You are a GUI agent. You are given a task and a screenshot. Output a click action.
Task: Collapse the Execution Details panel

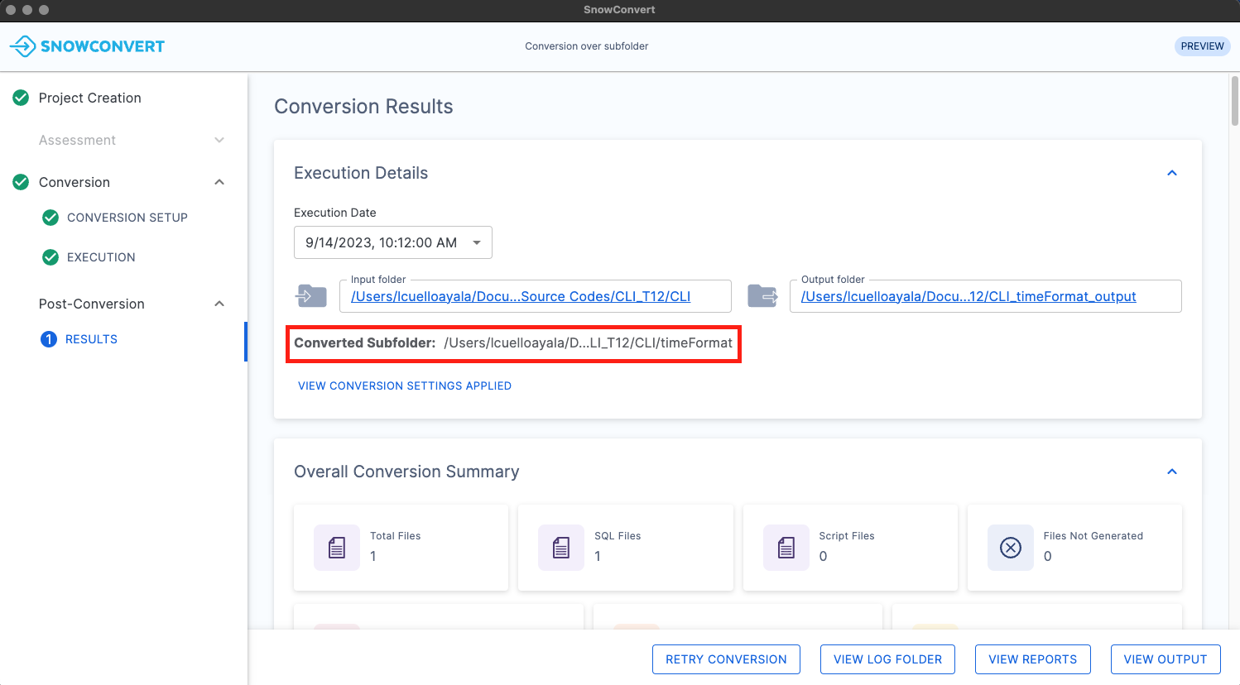1171,173
